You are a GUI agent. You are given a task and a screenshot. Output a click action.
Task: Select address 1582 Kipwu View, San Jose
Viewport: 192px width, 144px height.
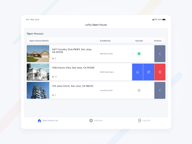(x=73, y=67)
